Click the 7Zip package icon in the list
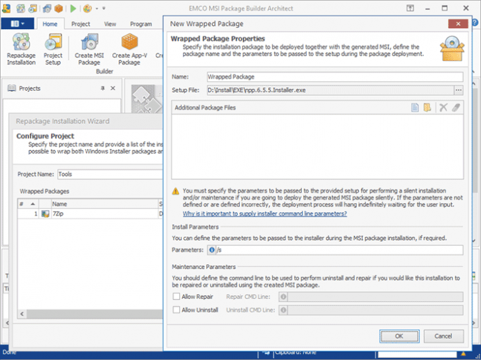 pos(45,214)
